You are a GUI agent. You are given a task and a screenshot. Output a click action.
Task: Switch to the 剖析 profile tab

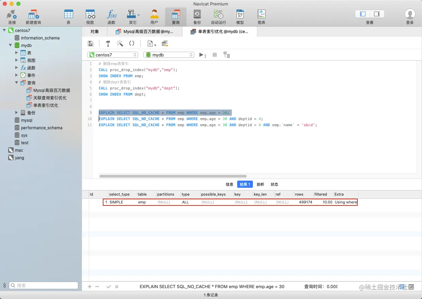260,184
